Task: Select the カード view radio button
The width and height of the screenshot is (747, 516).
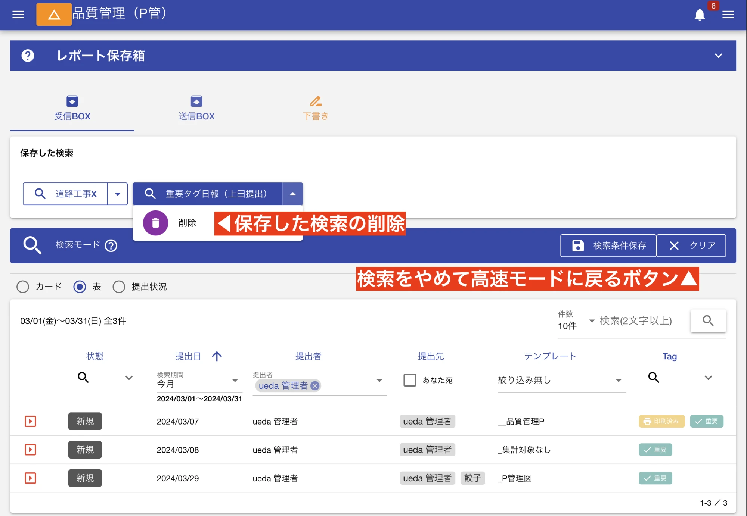Action: click(x=23, y=287)
